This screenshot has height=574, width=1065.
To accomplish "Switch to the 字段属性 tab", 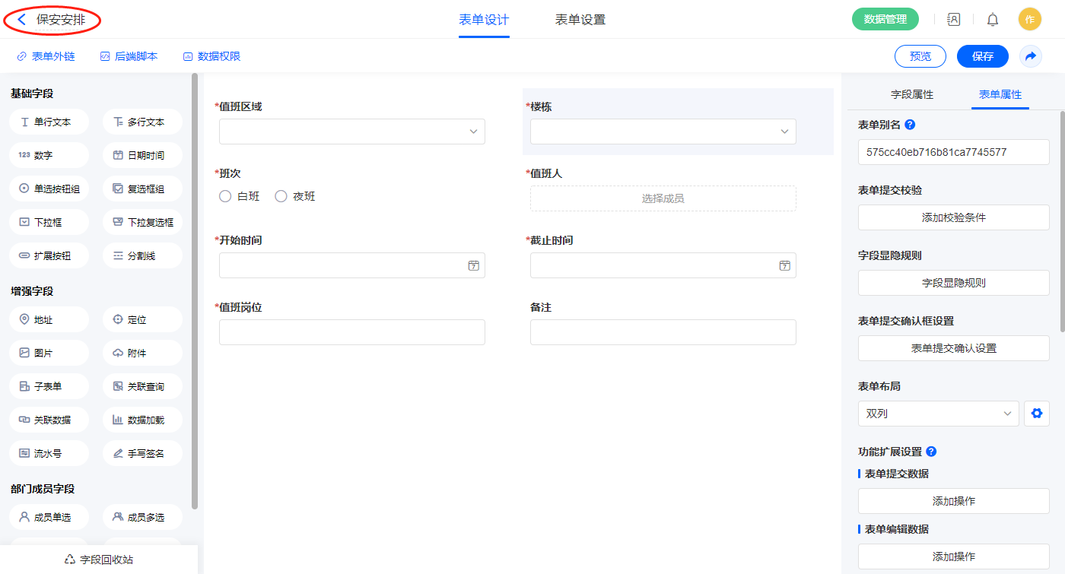I will click(x=911, y=94).
